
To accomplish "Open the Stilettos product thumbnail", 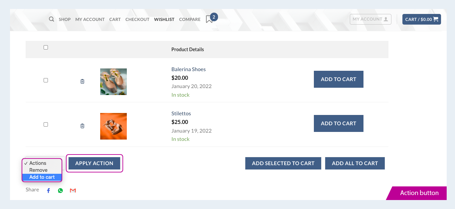I will (113, 126).
